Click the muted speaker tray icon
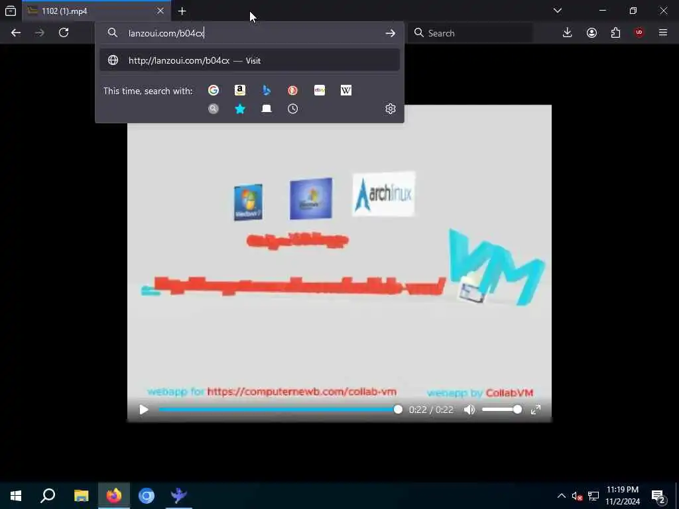Screen dimensions: 679x509 [577, 496]
